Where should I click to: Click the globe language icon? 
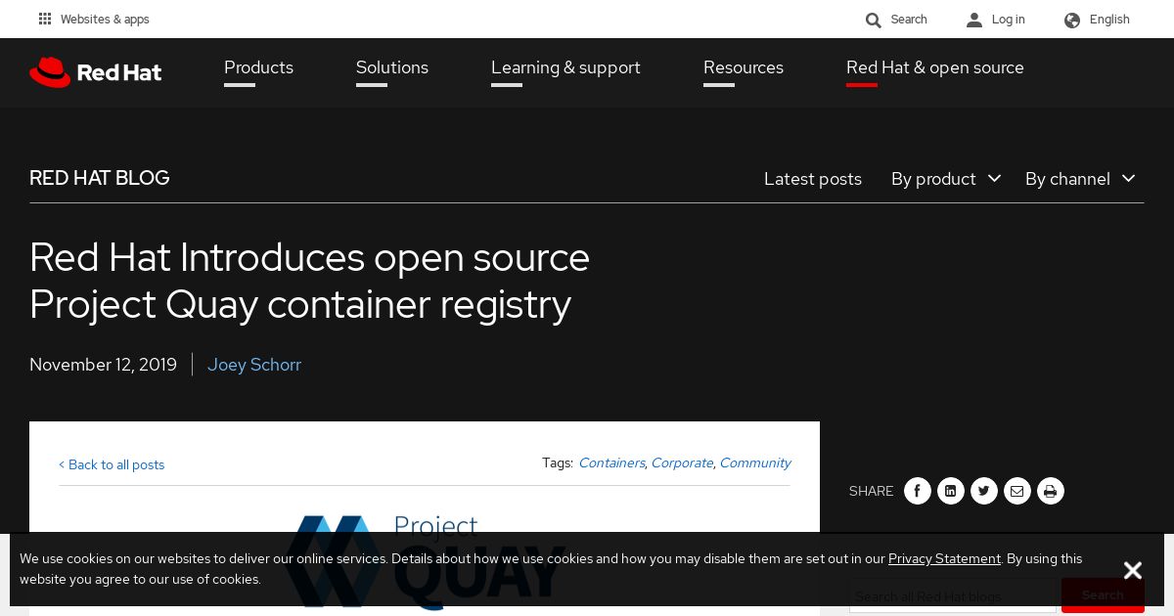(1072, 20)
